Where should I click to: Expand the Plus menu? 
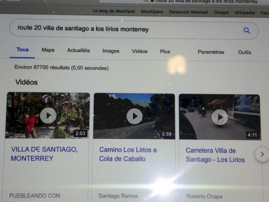[x=165, y=51]
